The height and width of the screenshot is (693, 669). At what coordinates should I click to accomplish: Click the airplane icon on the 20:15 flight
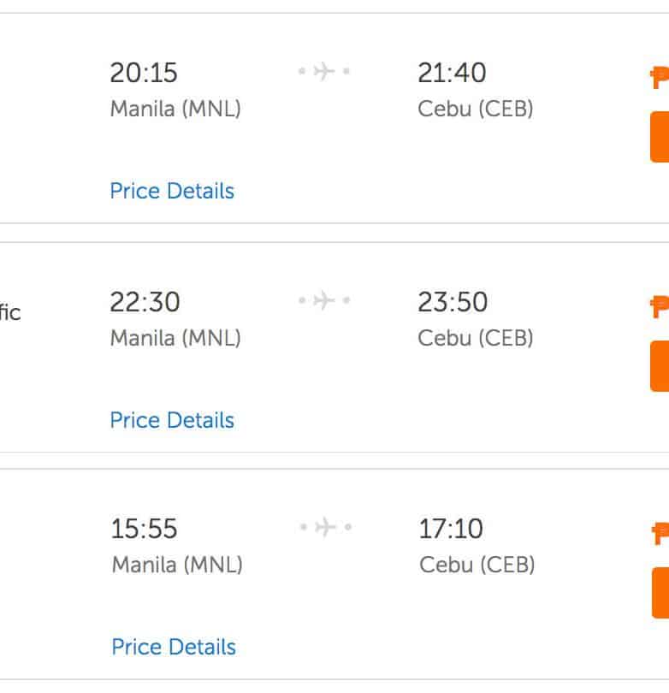pyautogui.click(x=323, y=72)
